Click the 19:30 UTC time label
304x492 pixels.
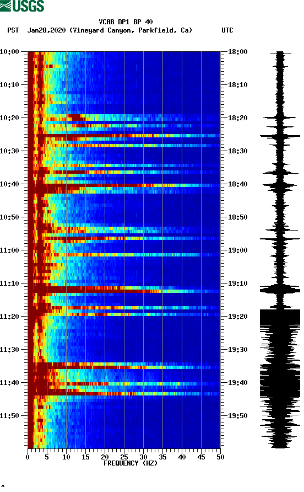tap(237, 350)
